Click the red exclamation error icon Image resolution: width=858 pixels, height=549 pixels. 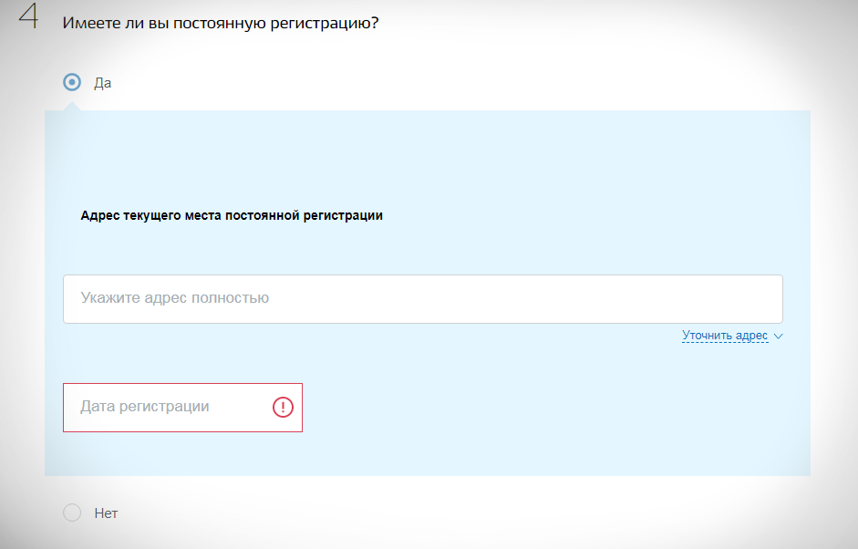coord(284,408)
